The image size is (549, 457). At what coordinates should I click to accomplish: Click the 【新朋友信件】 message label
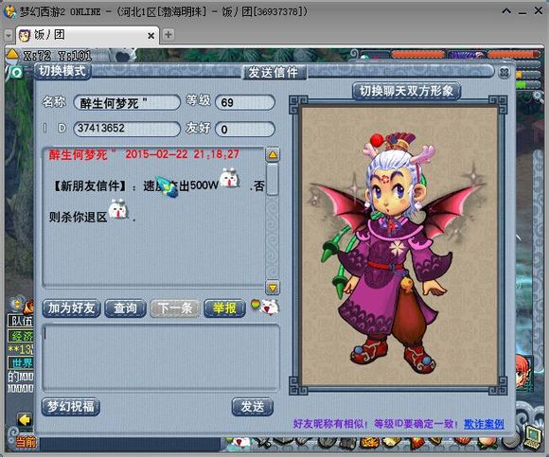[90, 185]
